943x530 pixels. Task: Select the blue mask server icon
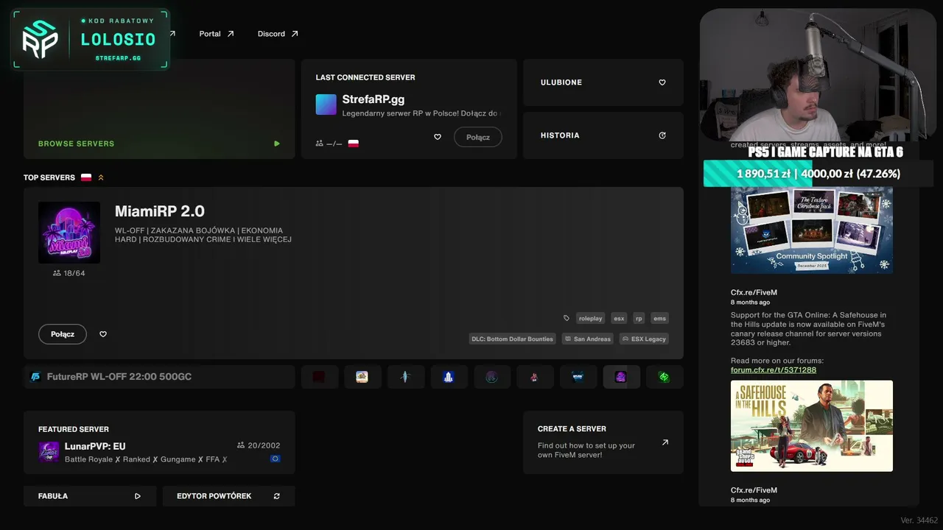[578, 377]
